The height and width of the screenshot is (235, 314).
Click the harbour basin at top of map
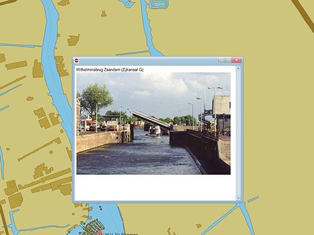click(159, 4)
